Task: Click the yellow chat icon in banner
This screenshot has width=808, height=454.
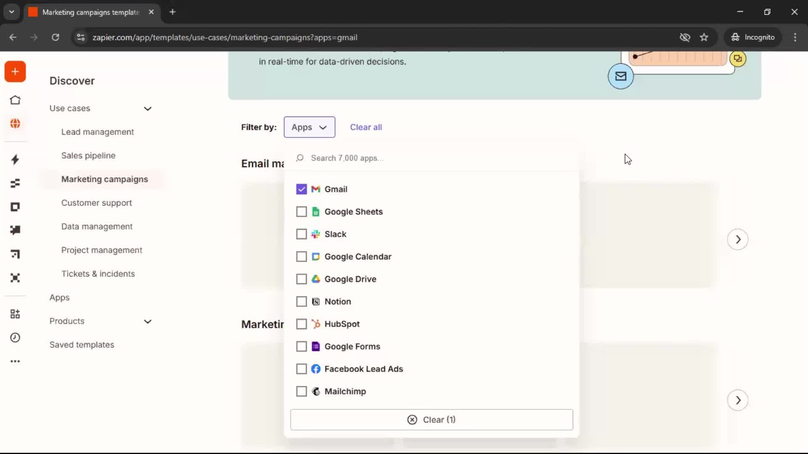Action: pos(738,58)
